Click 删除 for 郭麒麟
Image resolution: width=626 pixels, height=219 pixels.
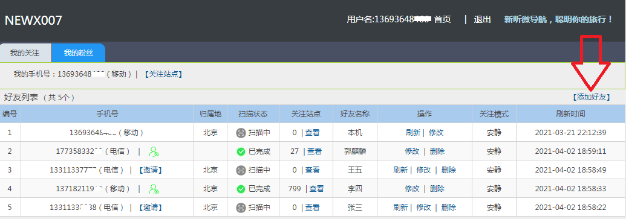(x=437, y=151)
